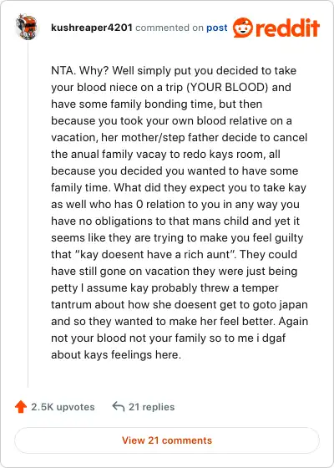Click the "commented on" gray text
The image size is (334, 468).
point(169,28)
